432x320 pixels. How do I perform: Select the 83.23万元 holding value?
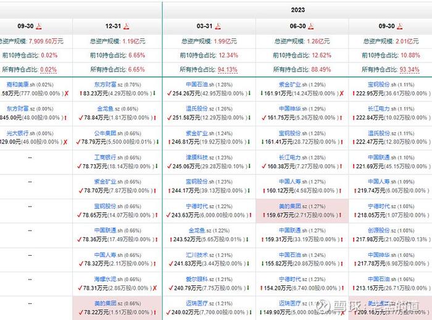pyautogui.click(x=96, y=93)
